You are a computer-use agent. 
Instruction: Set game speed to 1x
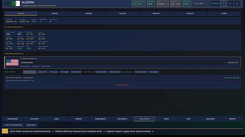(x=223, y=3)
